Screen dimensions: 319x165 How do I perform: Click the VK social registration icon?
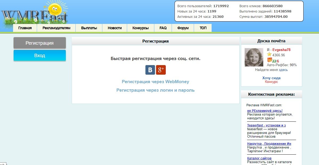pos(150,70)
